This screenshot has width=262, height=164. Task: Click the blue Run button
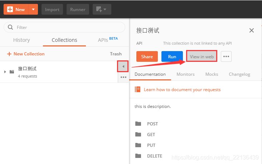172,56
